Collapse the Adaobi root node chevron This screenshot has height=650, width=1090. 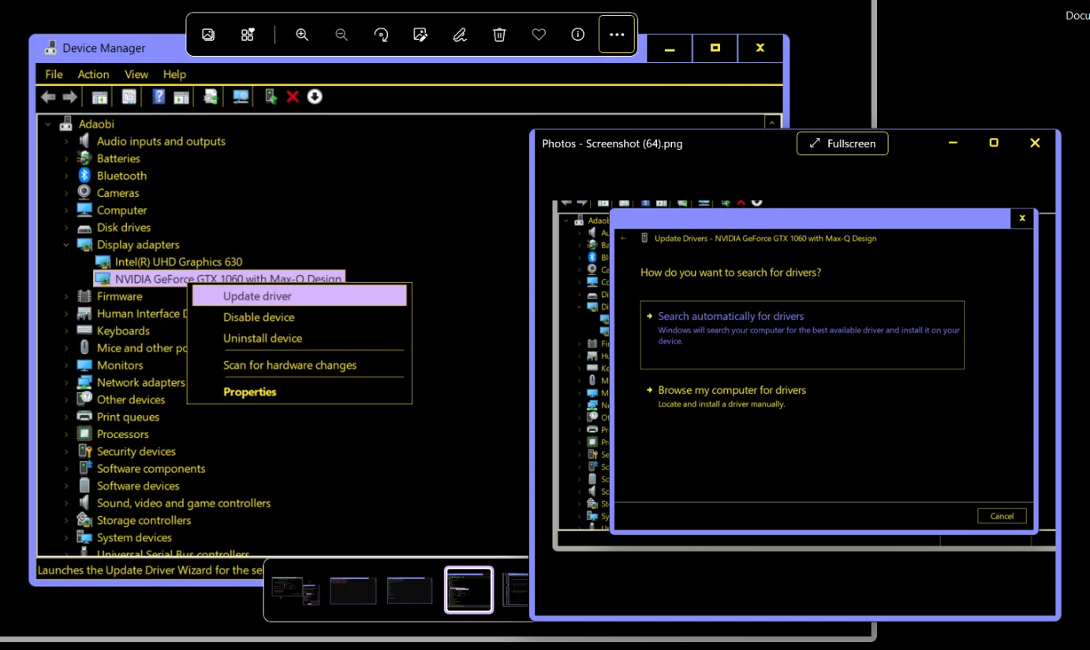(x=48, y=124)
